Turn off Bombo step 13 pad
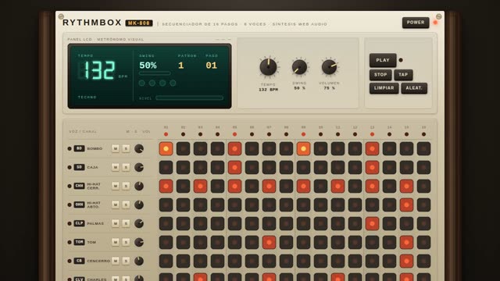The image size is (500, 281). [x=372, y=149]
